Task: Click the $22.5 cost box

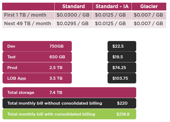Action: (x=122, y=46)
